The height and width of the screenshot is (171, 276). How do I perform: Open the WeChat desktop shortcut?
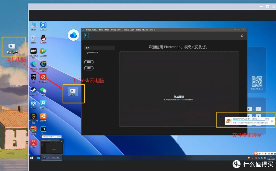[43, 90]
